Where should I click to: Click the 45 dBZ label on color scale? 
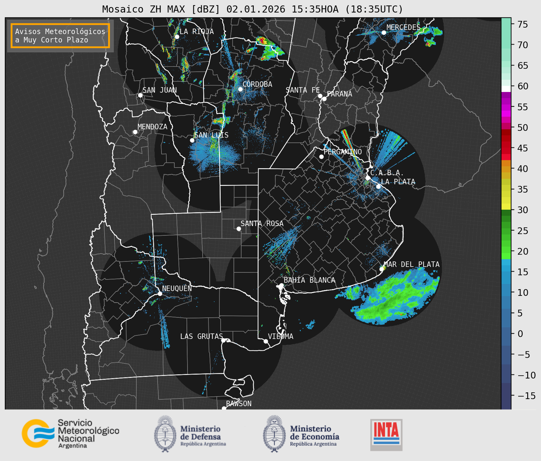tap(523, 148)
